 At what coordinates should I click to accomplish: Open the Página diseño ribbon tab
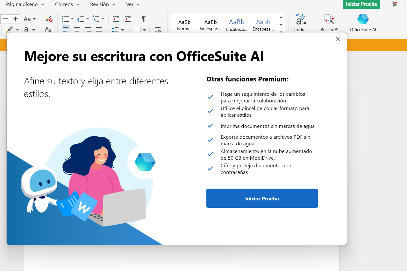(25, 4)
